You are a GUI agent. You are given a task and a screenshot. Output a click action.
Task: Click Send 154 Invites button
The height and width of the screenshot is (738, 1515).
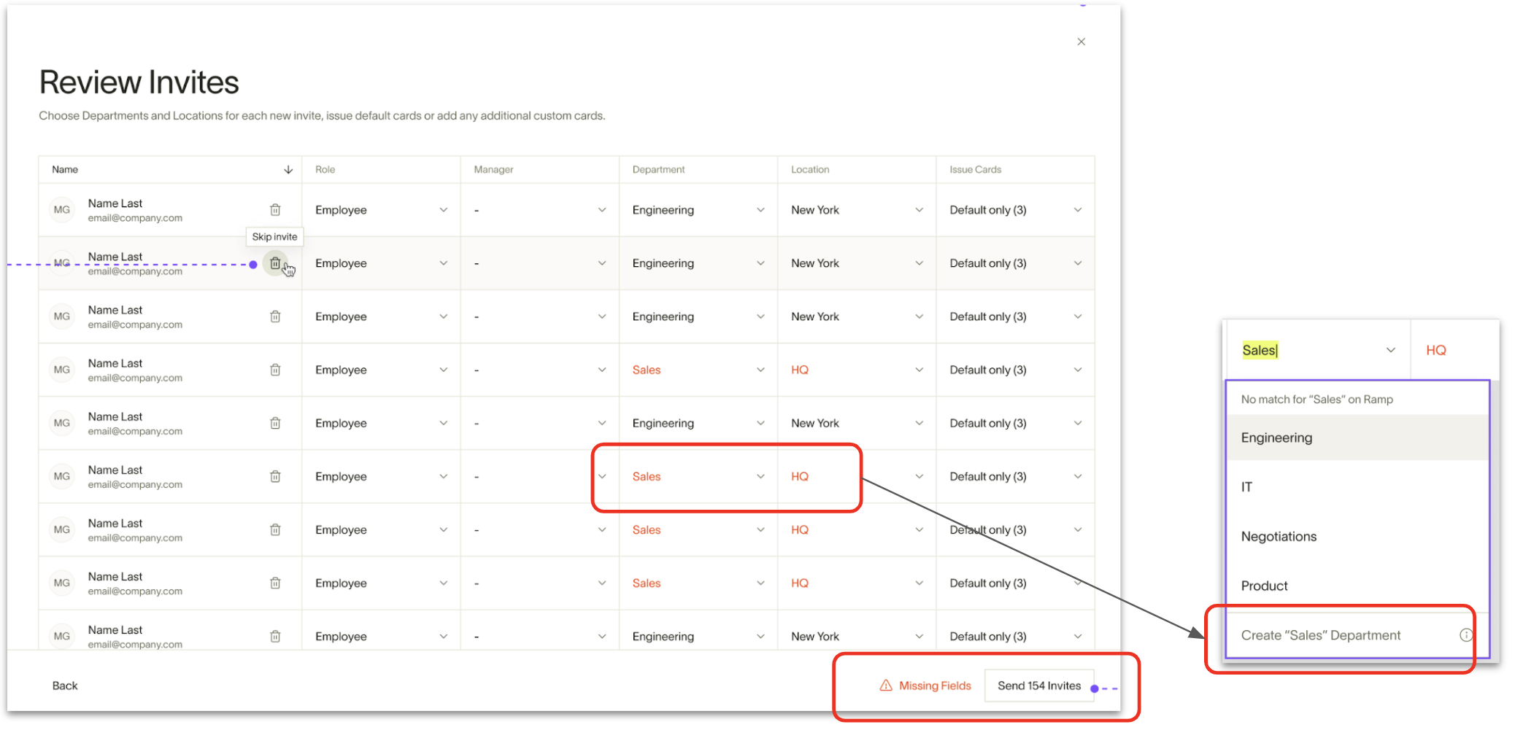1039,685
